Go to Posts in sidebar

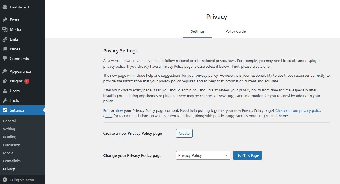(22, 20)
